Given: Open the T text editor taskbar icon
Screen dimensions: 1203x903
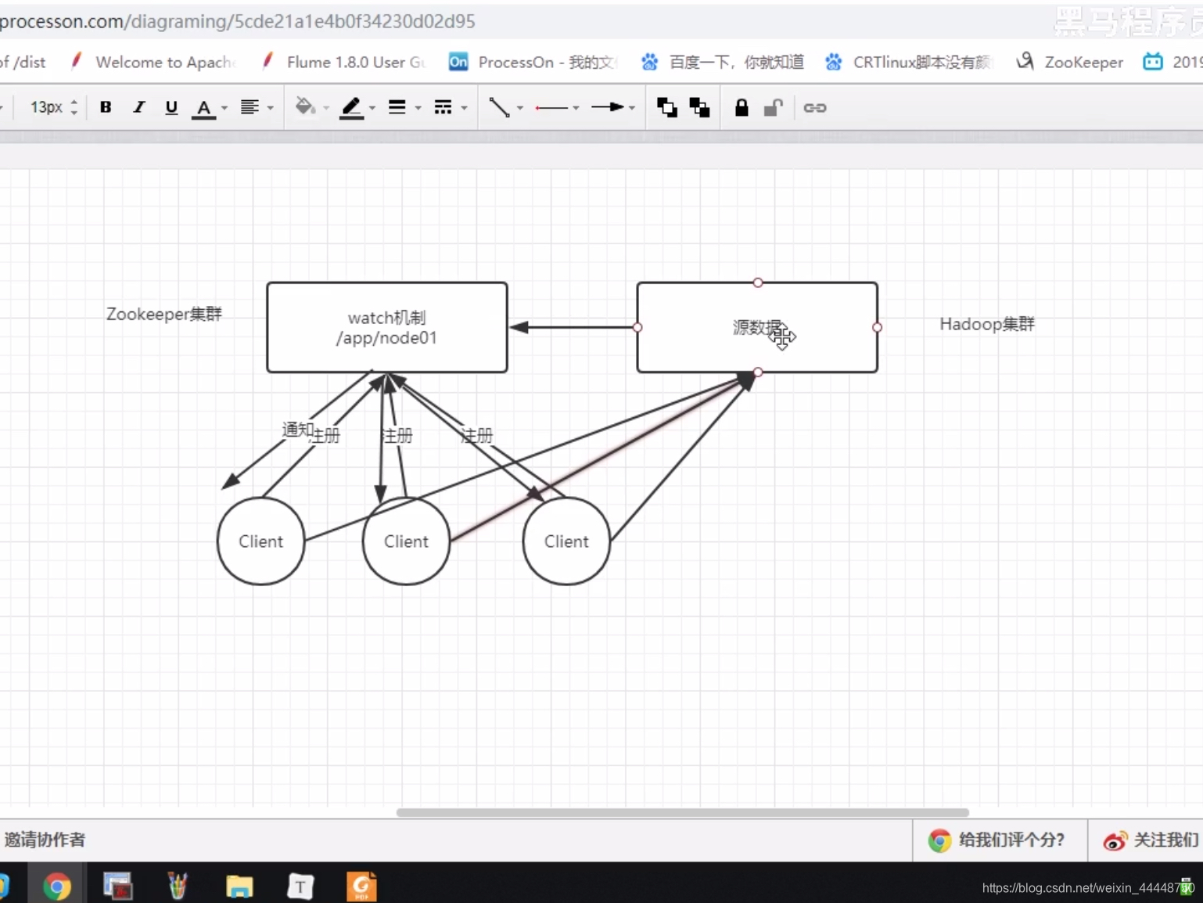Looking at the screenshot, I should [300, 886].
